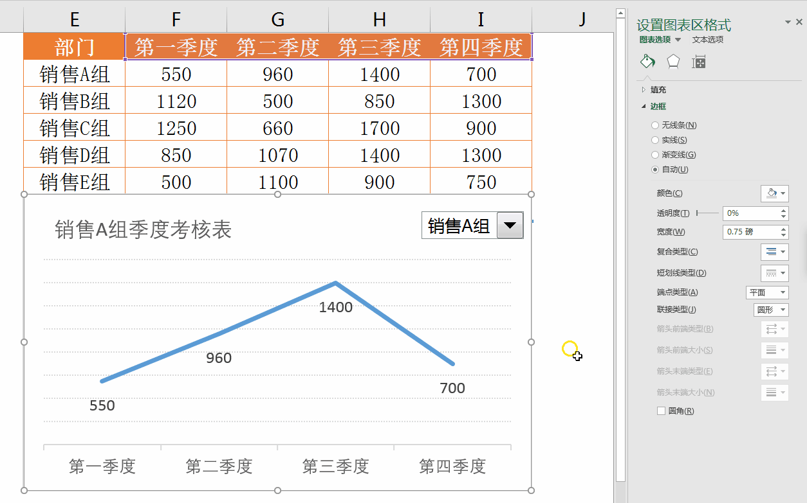Click cell with value 1700
The height and width of the screenshot is (503, 807).
tap(380, 128)
